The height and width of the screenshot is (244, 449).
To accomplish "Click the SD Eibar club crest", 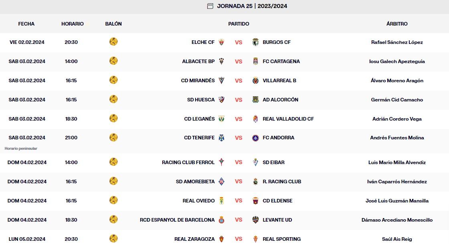I will pyautogui.click(x=255, y=163).
